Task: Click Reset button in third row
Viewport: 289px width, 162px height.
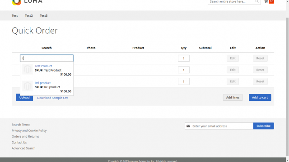Action: point(260,81)
